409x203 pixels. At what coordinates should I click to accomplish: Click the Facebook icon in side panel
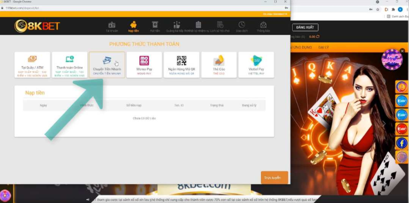pos(401,143)
